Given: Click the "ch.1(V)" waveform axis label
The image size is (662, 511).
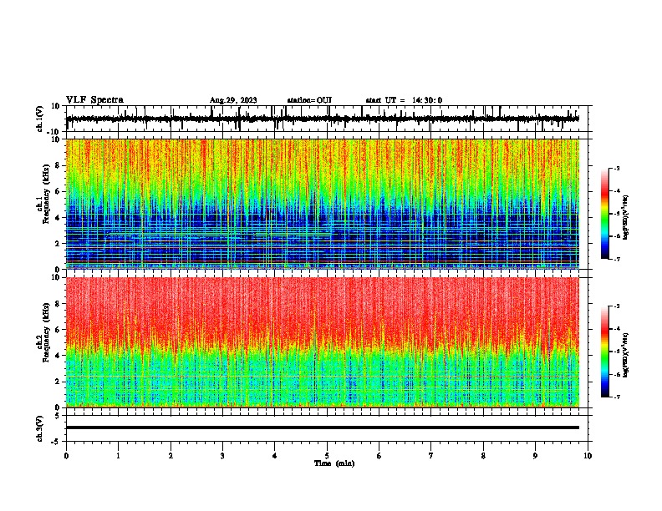Looking at the screenshot, I should pyautogui.click(x=40, y=119).
